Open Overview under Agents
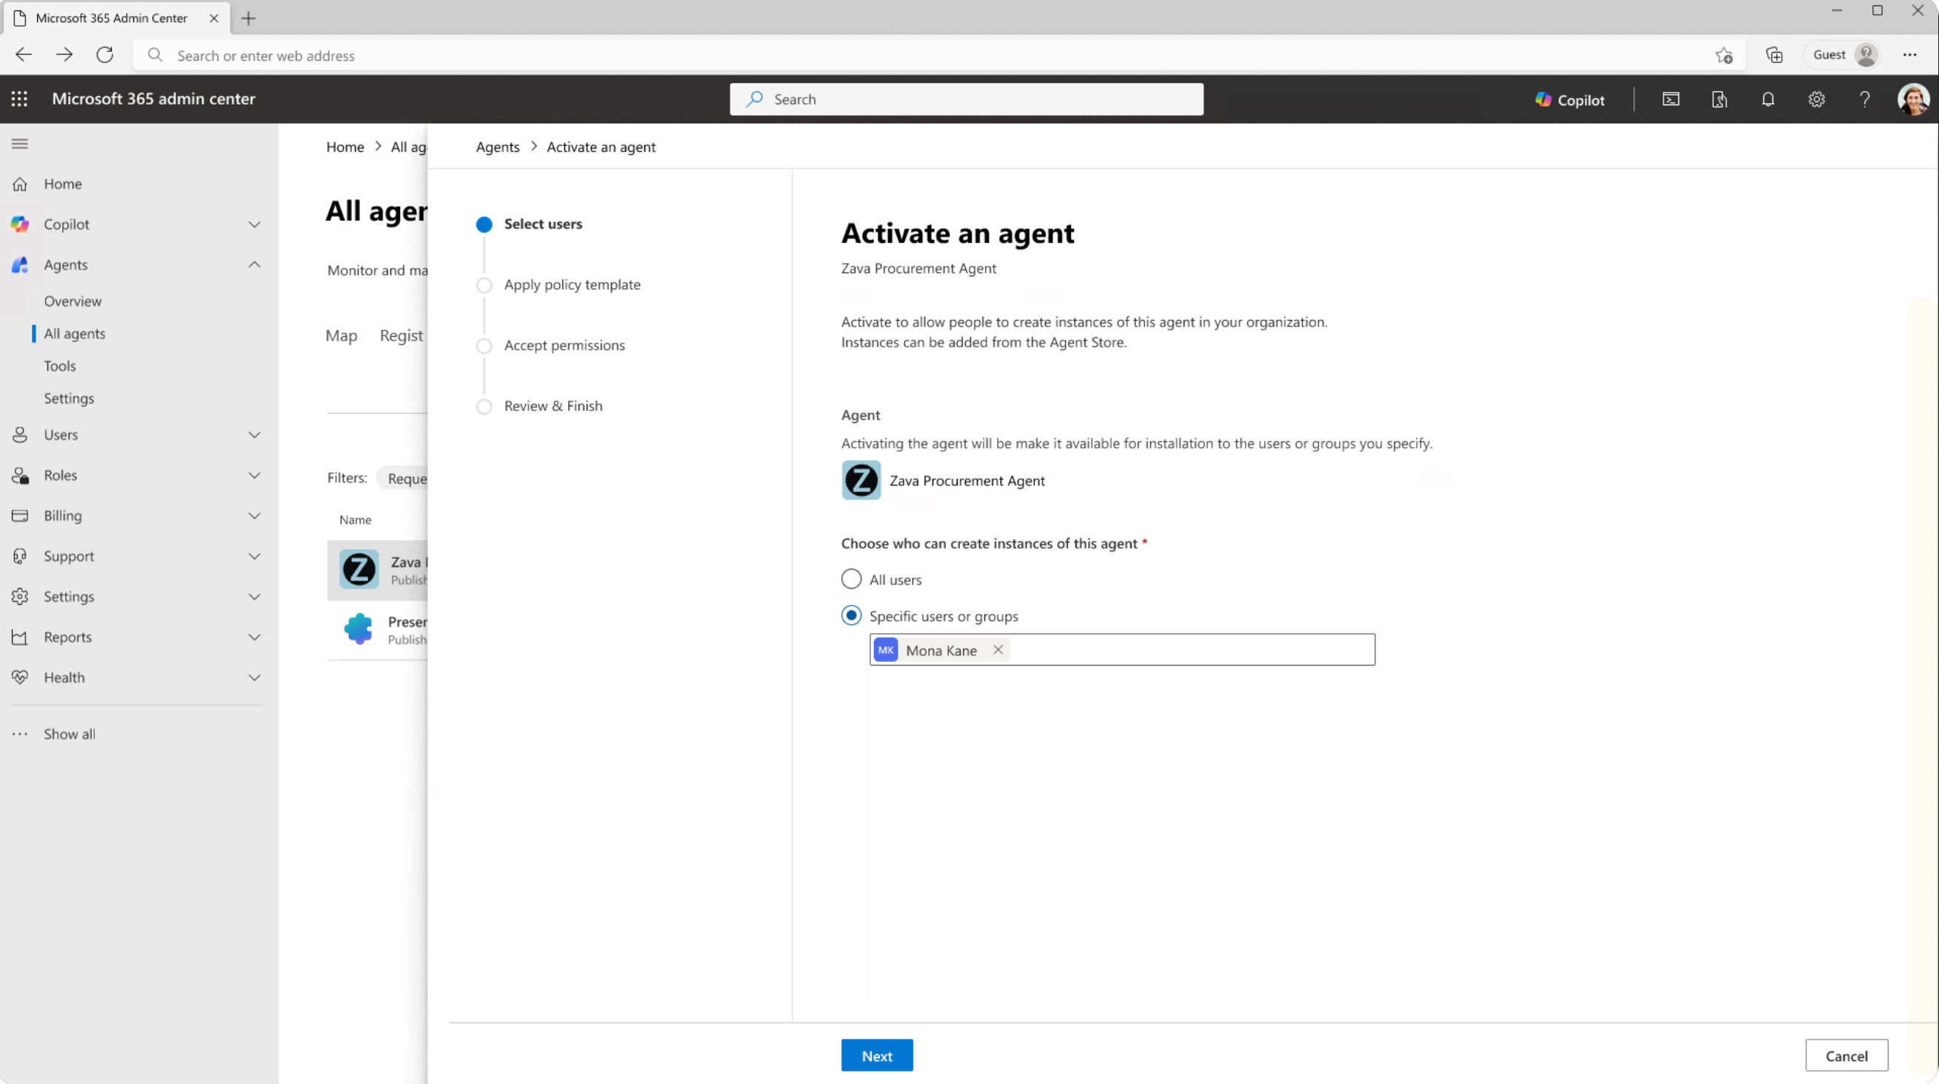 [x=73, y=301]
